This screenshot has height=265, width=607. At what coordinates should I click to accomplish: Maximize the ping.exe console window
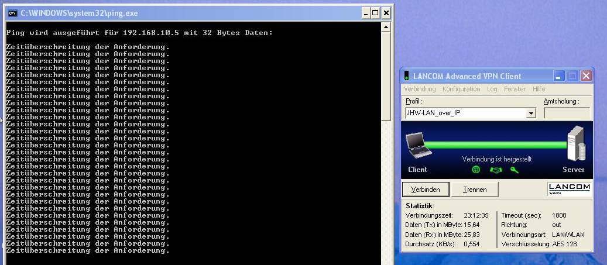tap(376, 12)
